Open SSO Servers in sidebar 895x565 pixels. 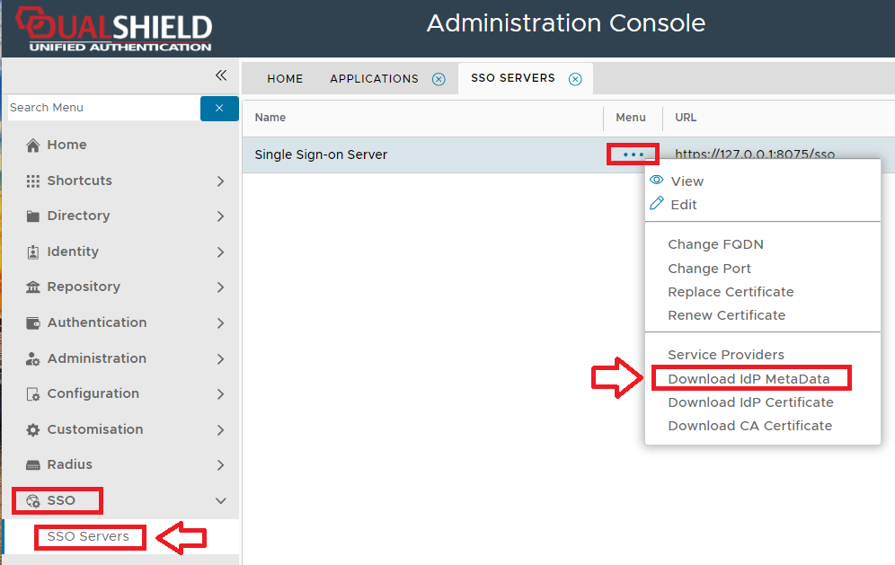(x=88, y=537)
